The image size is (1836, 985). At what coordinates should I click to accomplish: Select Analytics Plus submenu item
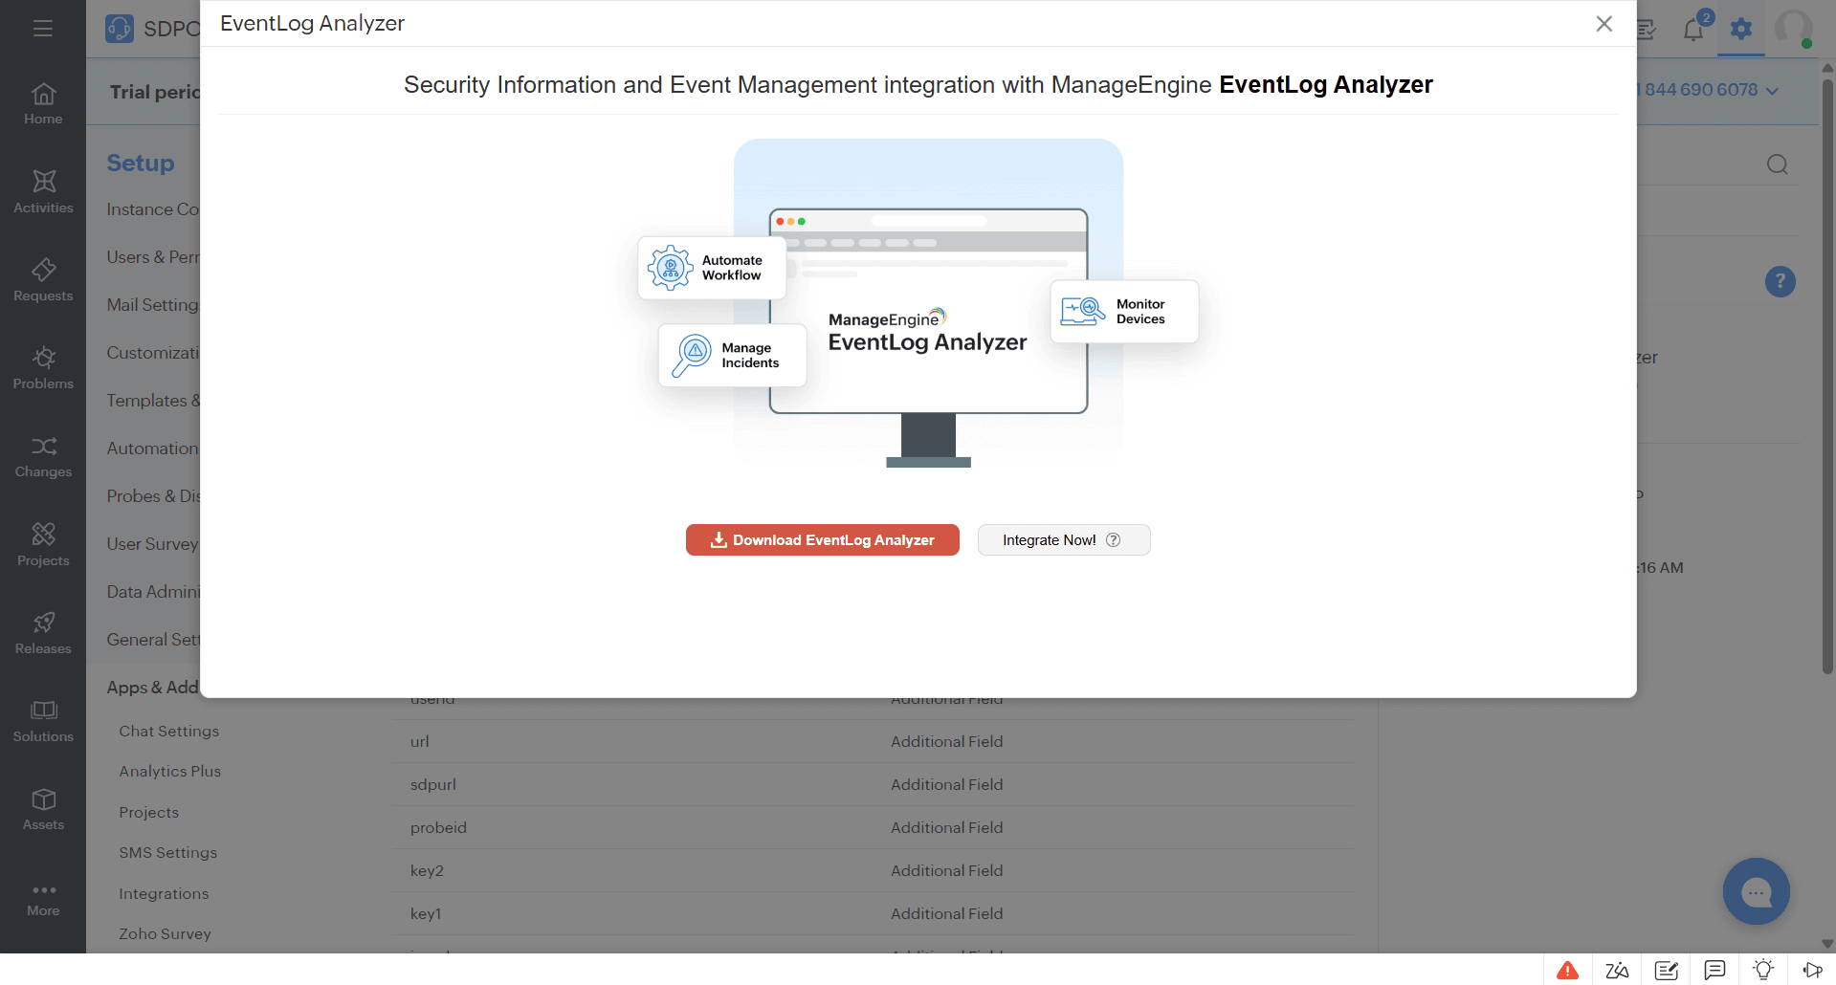click(x=169, y=771)
